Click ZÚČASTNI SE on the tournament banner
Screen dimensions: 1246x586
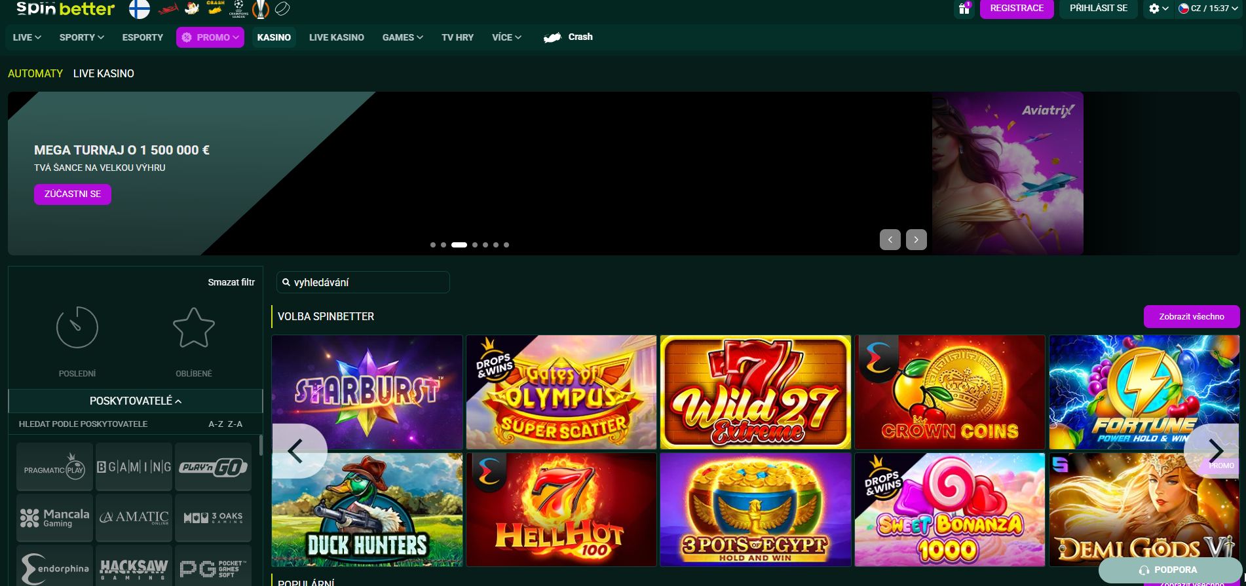(x=73, y=194)
